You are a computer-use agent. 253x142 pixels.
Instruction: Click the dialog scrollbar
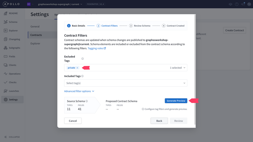pyautogui.click(x=195, y=69)
